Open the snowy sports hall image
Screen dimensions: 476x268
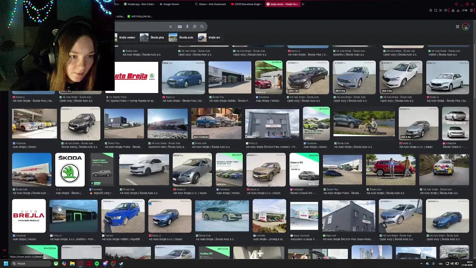[x=168, y=124]
